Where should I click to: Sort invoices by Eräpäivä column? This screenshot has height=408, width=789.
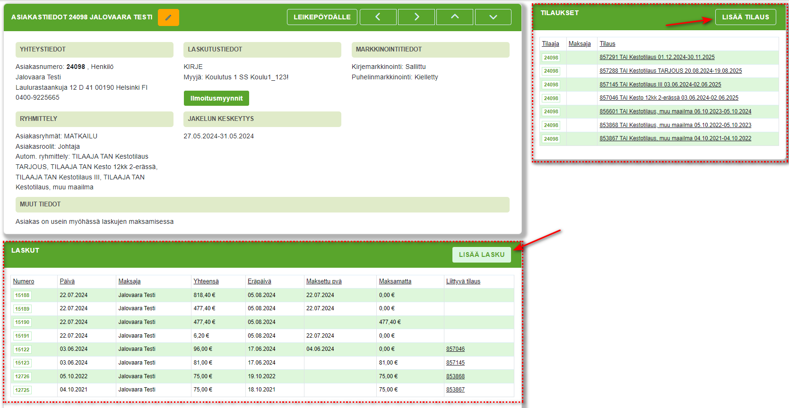pyautogui.click(x=260, y=281)
